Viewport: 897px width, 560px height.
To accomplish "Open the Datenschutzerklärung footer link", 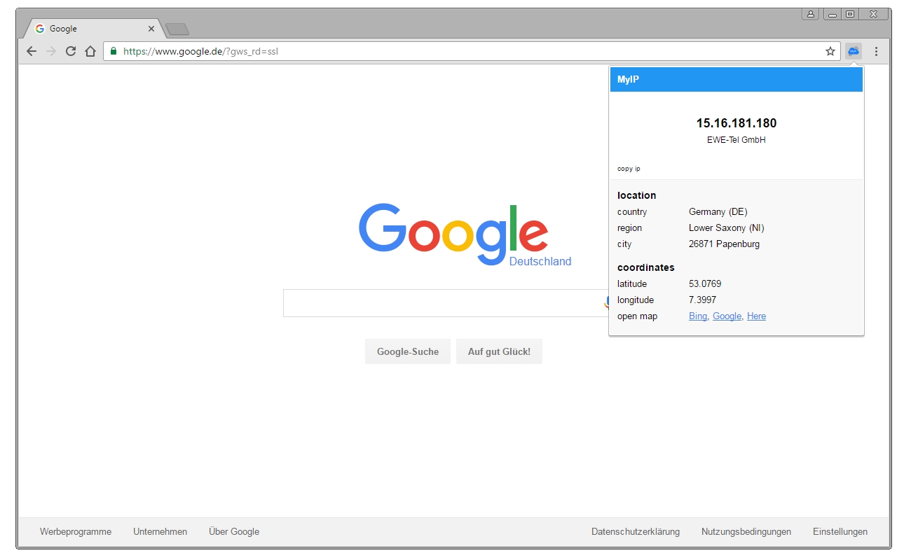I will [x=636, y=532].
